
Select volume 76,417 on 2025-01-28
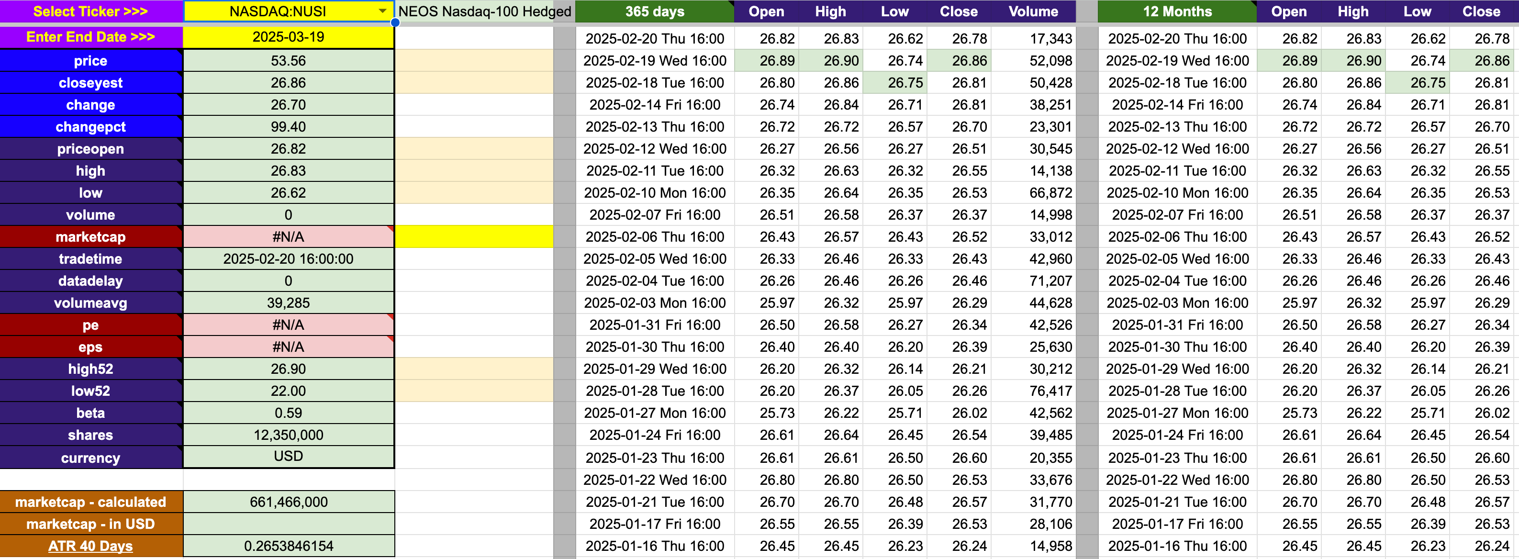[x=1050, y=391]
